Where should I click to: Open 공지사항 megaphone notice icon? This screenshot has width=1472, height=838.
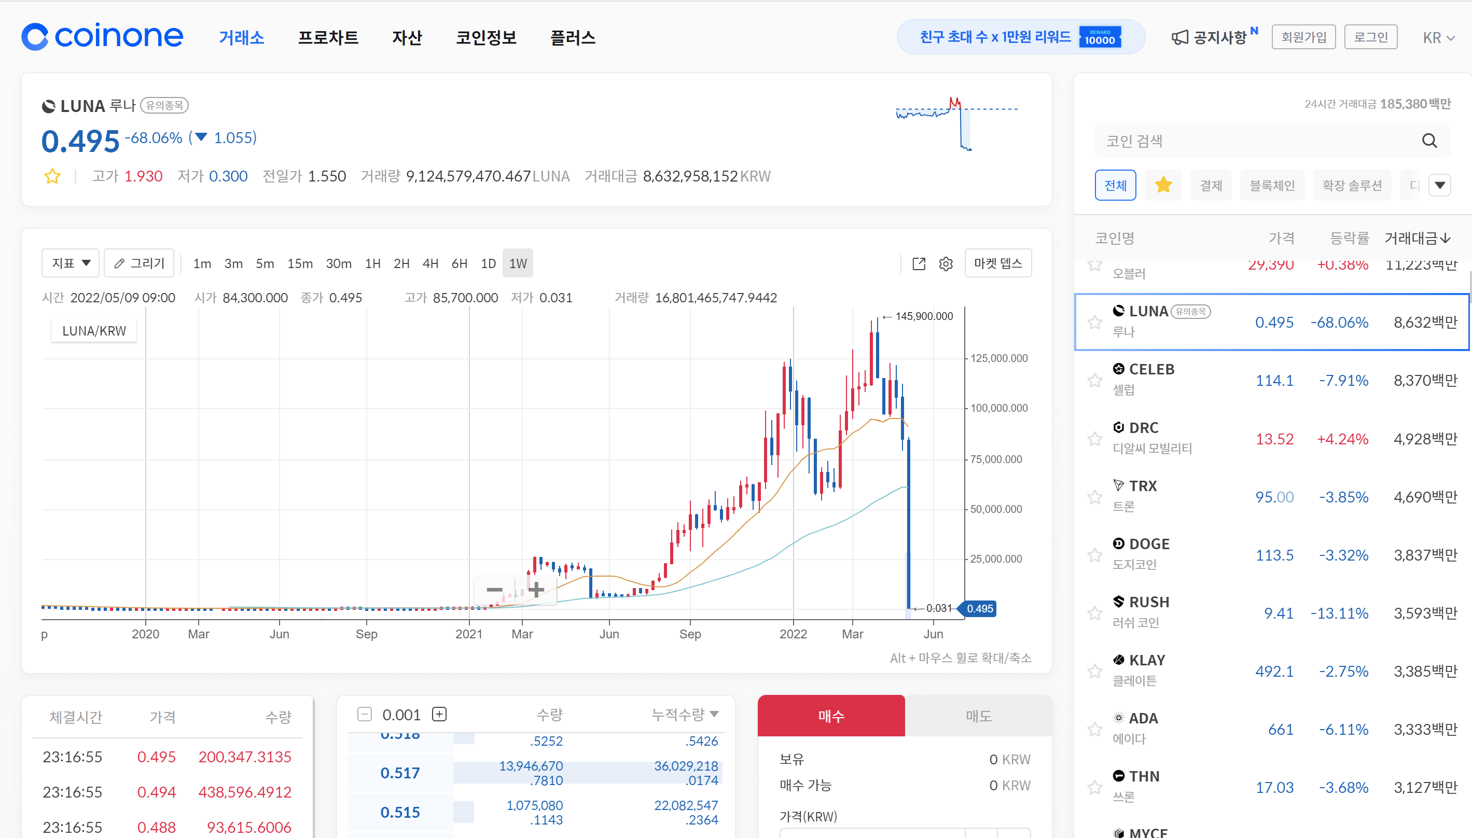click(1179, 37)
